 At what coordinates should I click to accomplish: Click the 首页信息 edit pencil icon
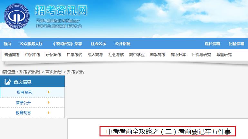point(7,82)
